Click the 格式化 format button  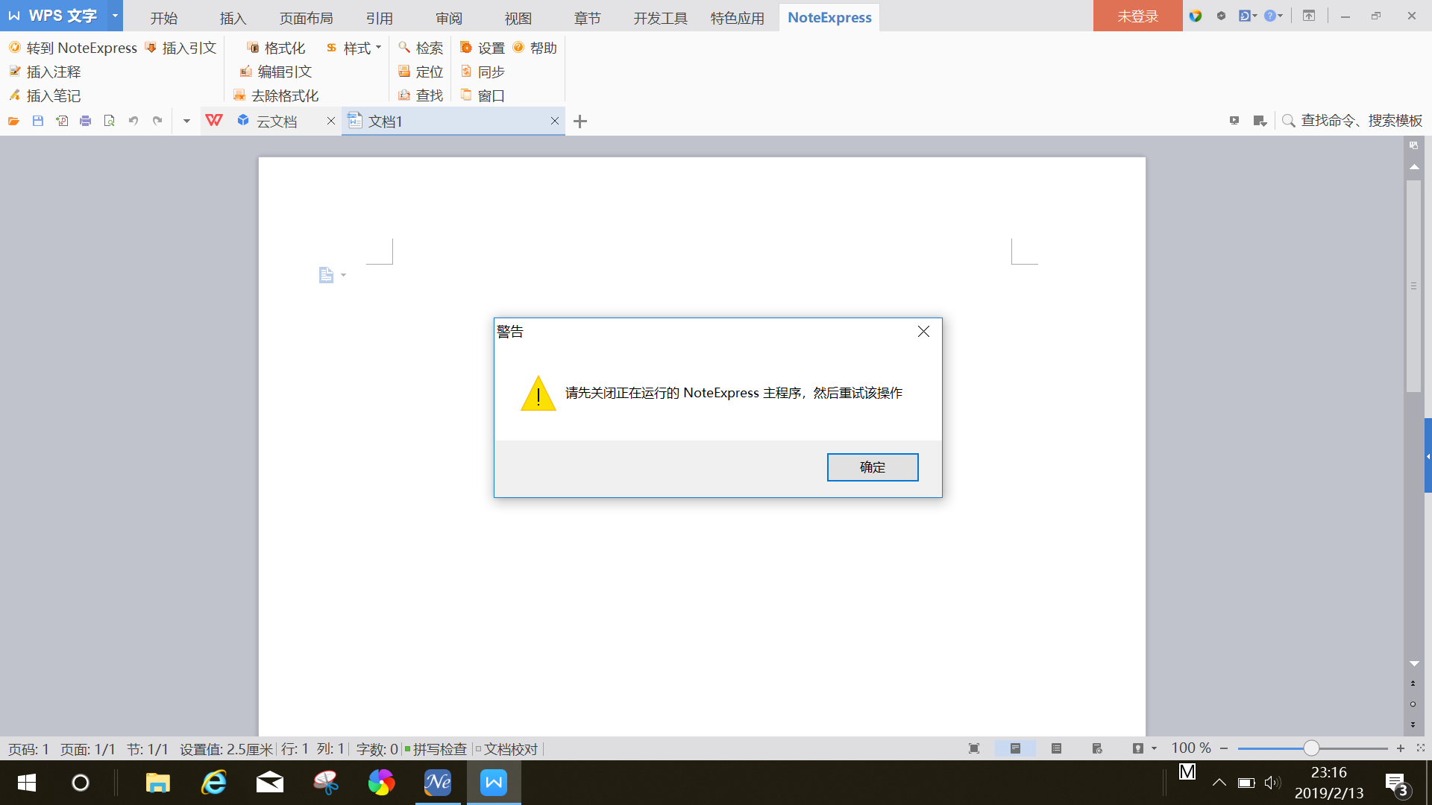(275, 48)
